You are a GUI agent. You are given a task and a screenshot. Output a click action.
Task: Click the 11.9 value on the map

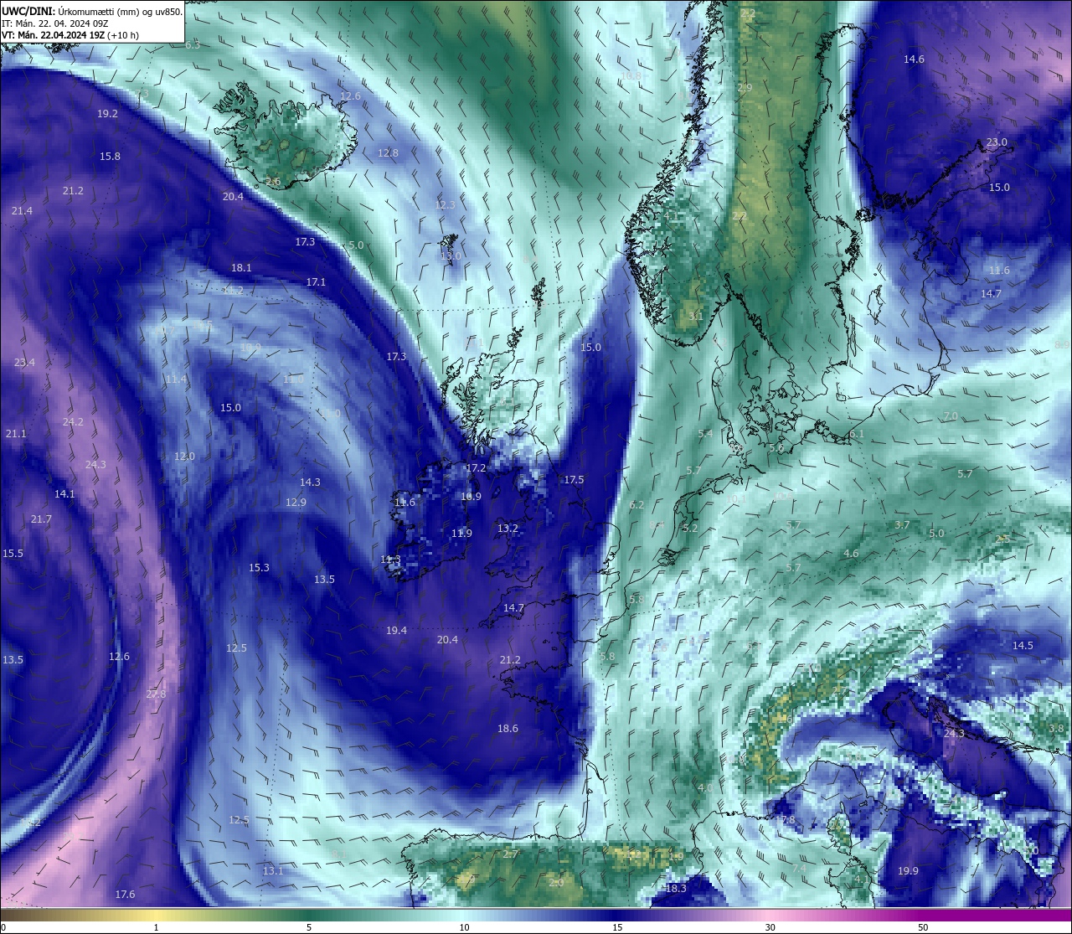(461, 534)
